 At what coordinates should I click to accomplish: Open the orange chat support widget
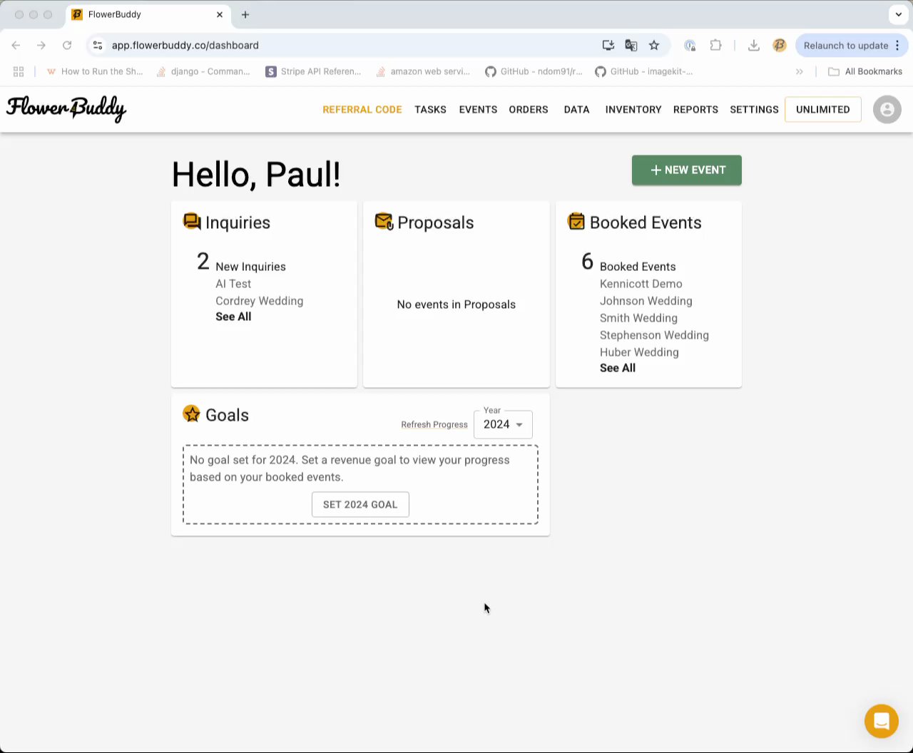click(882, 722)
